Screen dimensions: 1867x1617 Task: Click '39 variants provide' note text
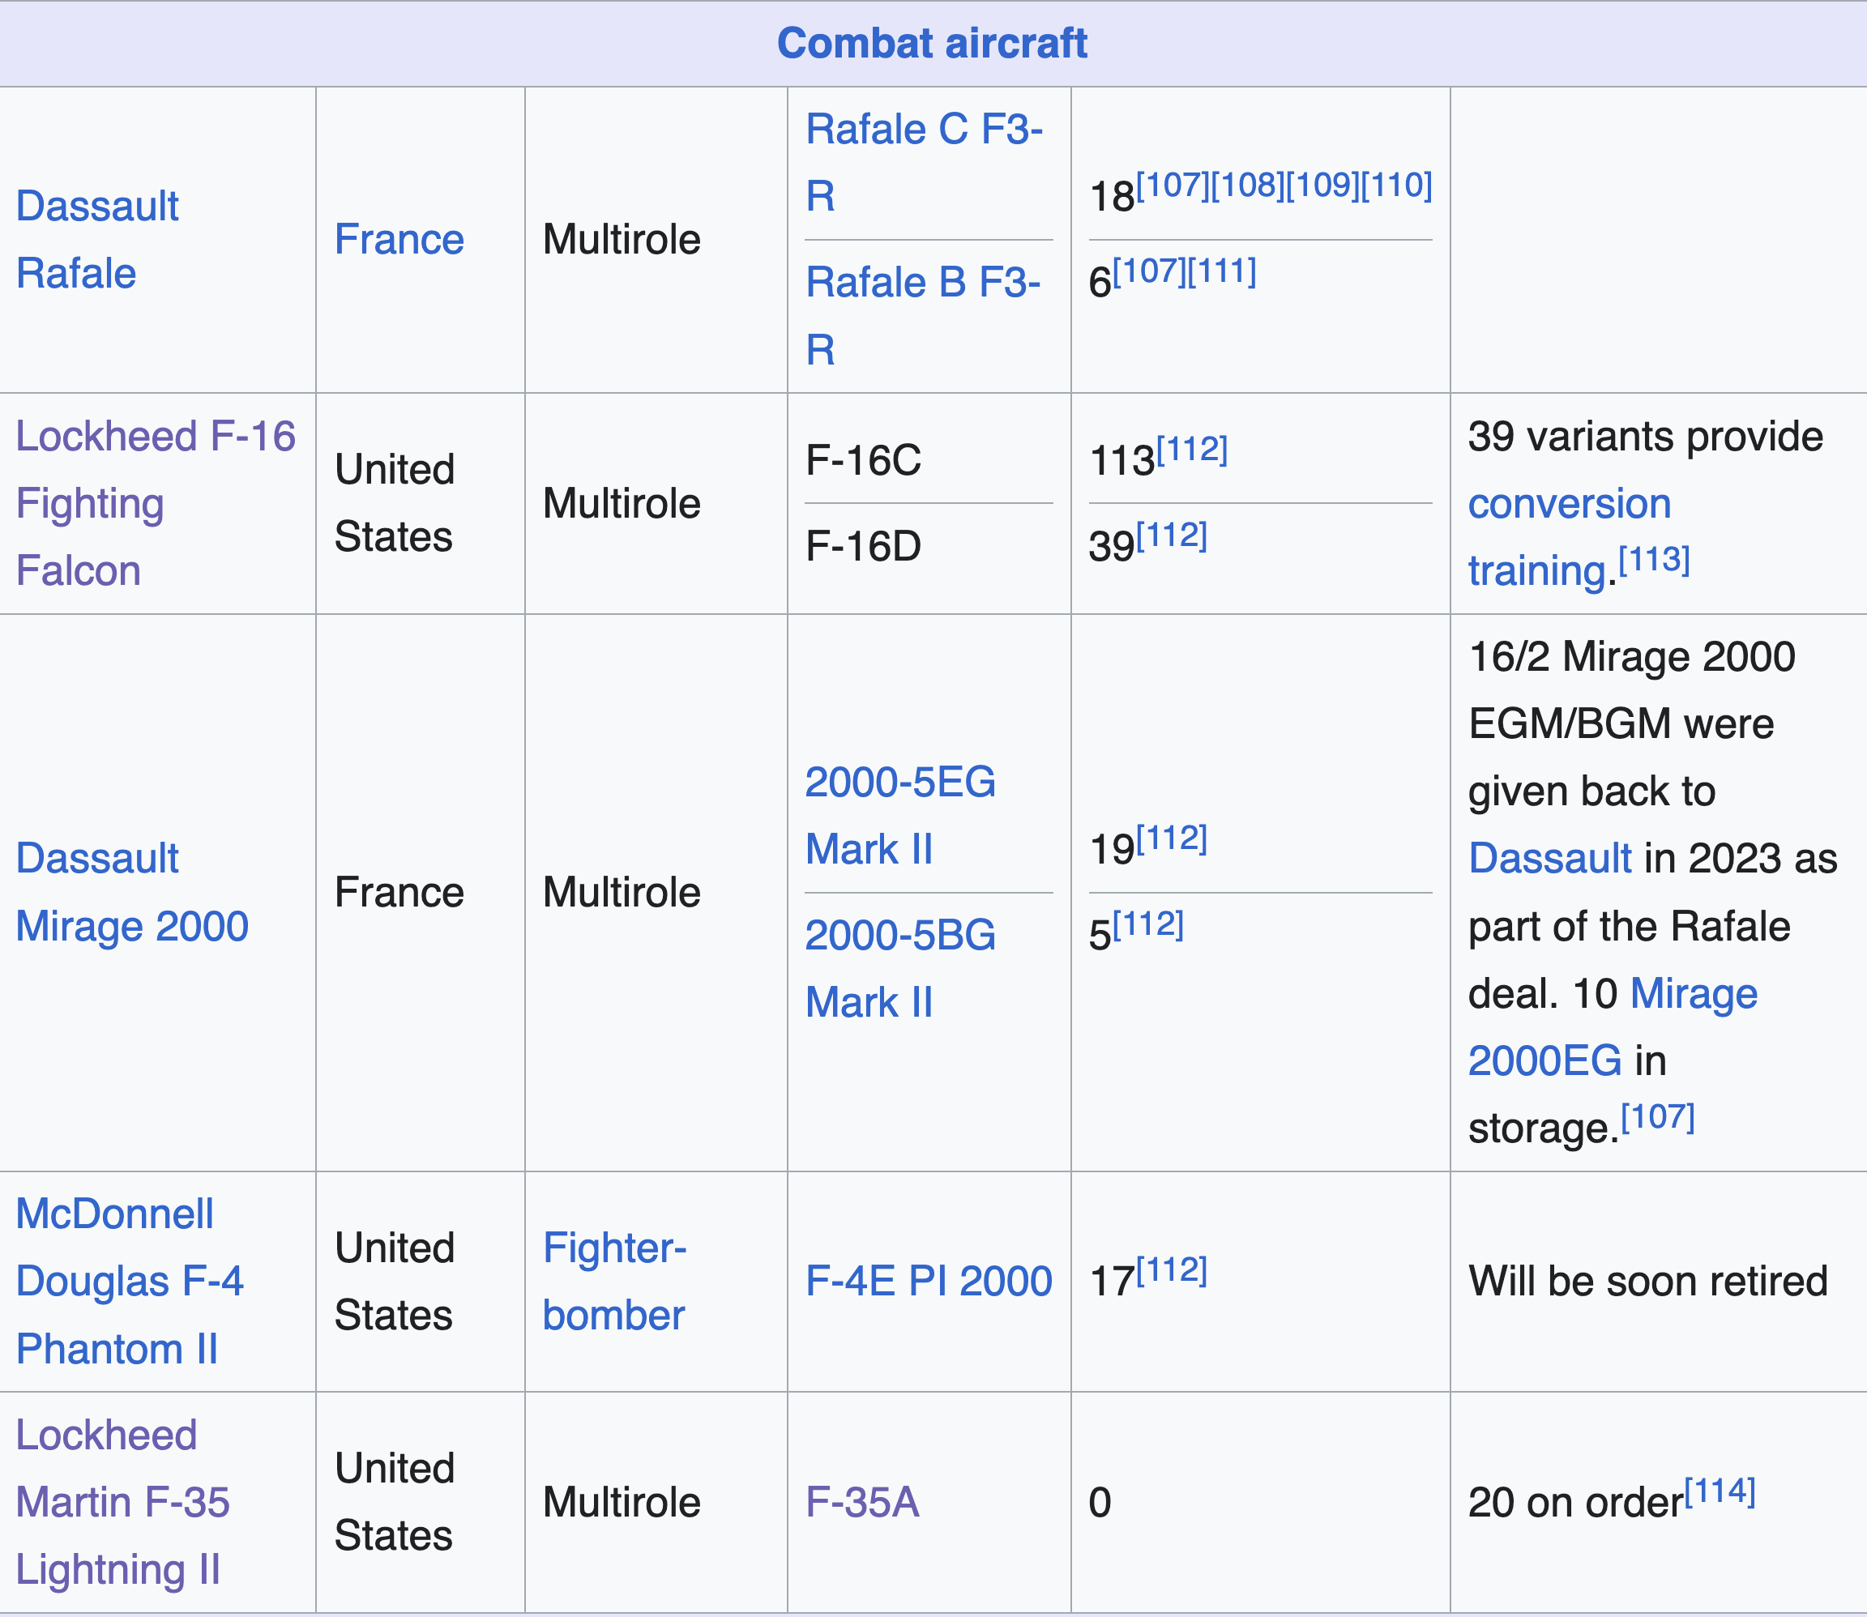1646,437
